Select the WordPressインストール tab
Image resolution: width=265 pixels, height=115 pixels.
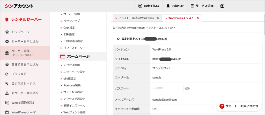(182, 18)
